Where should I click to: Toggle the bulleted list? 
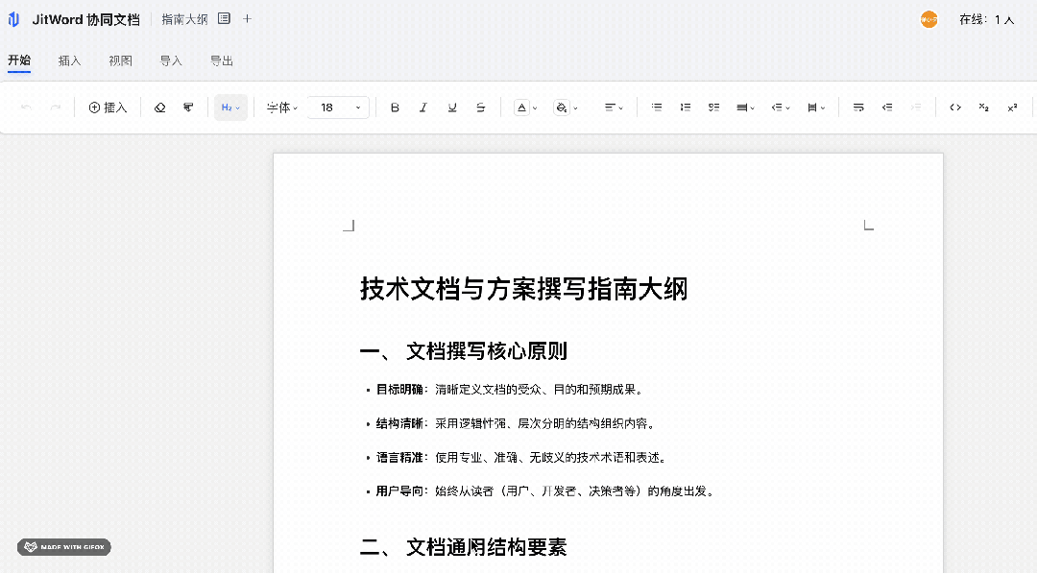[x=657, y=108]
